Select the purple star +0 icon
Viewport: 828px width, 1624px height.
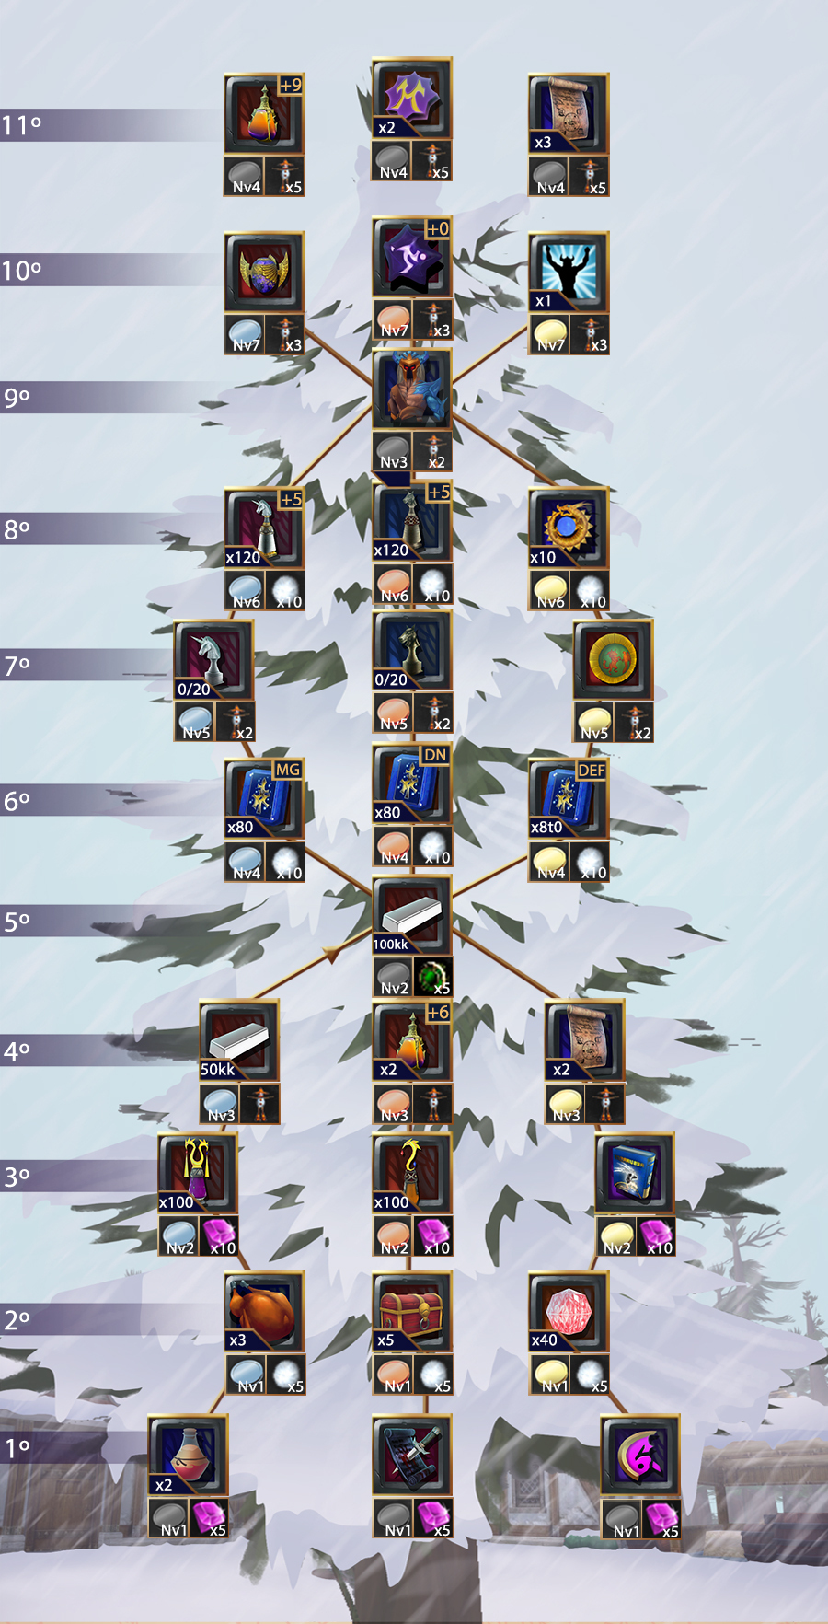point(412,258)
